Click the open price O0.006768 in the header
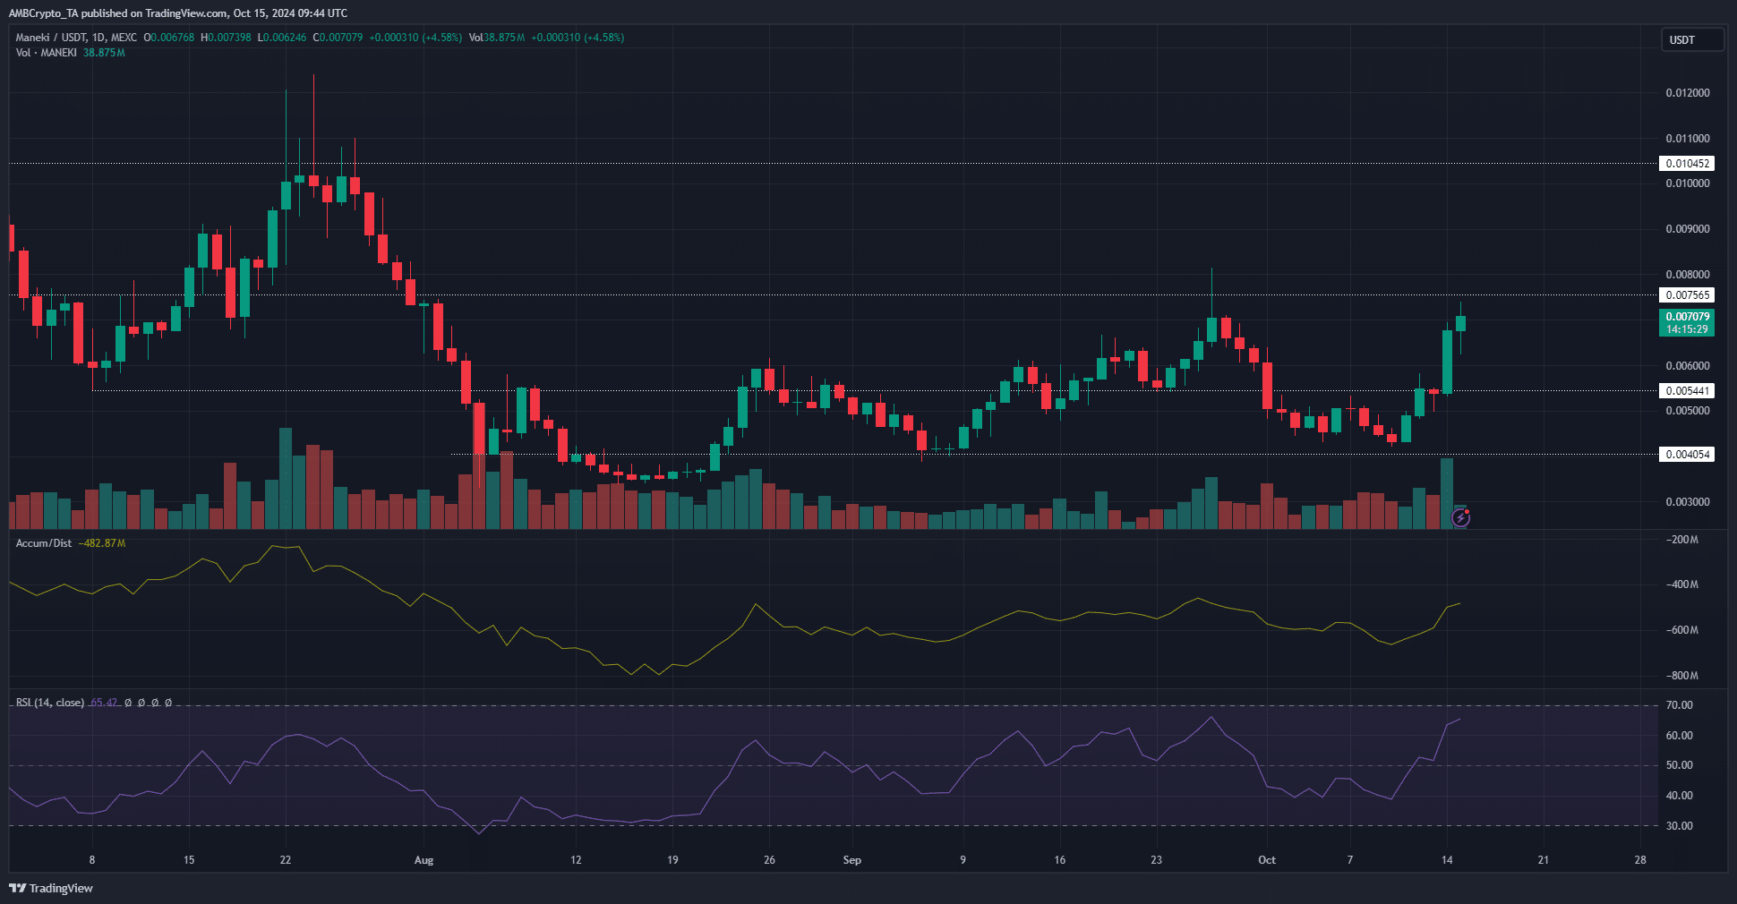 (169, 38)
